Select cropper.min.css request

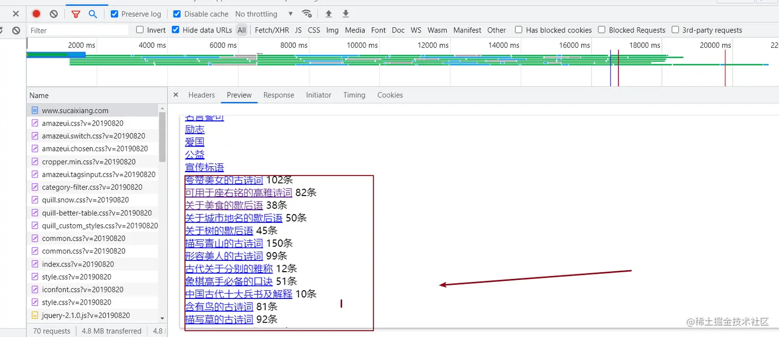pos(93,162)
